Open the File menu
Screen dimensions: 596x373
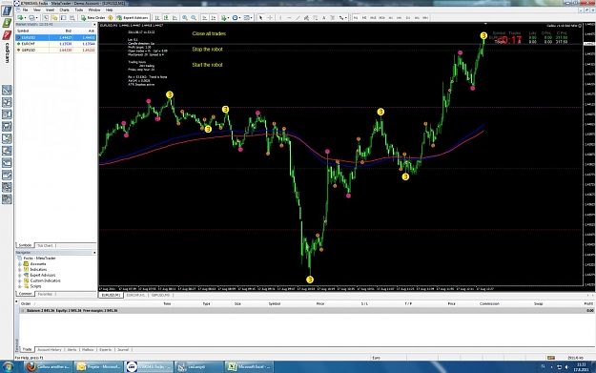(25, 10)
